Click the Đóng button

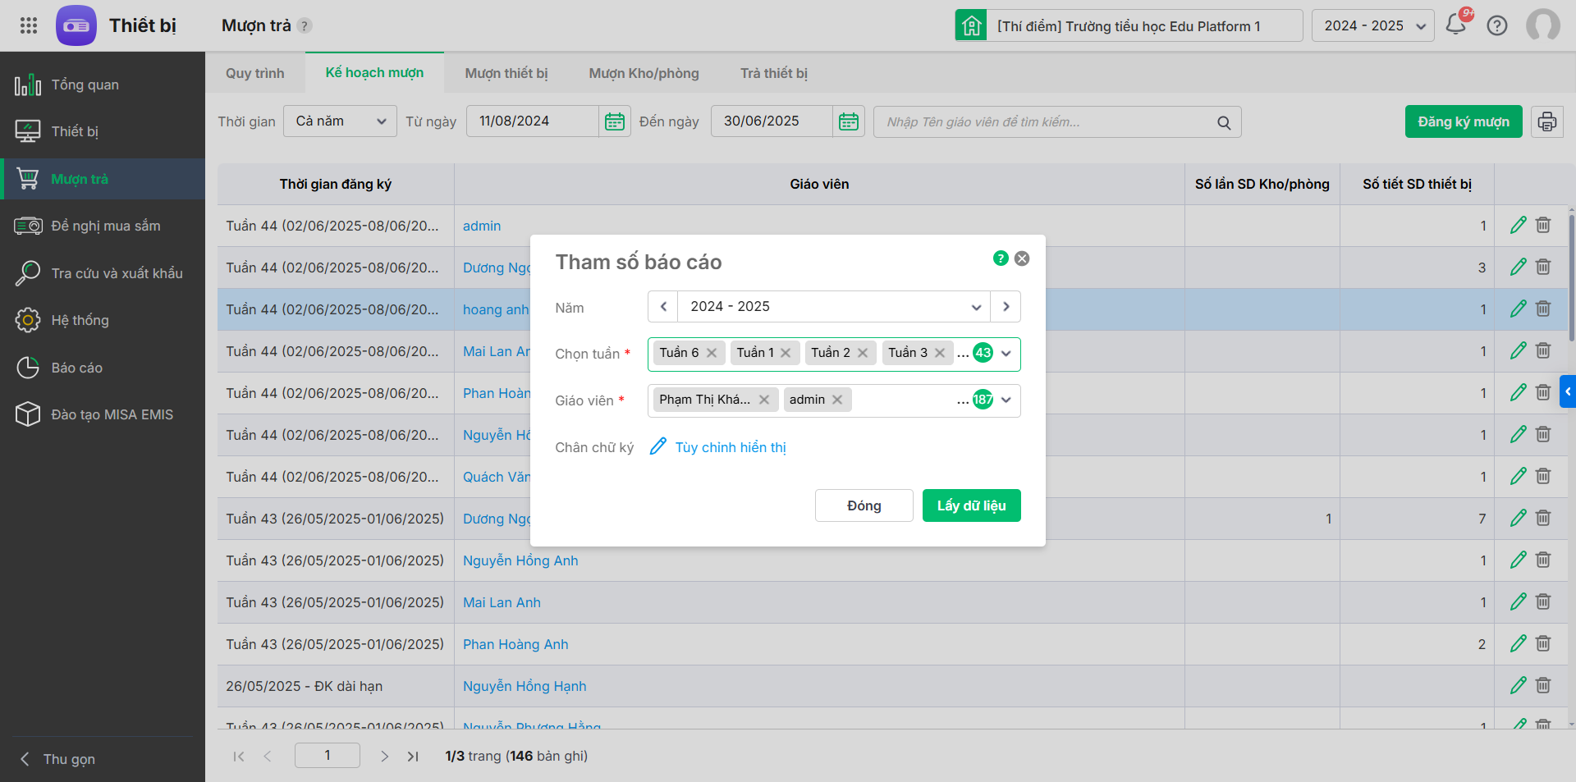pos(864,505)
